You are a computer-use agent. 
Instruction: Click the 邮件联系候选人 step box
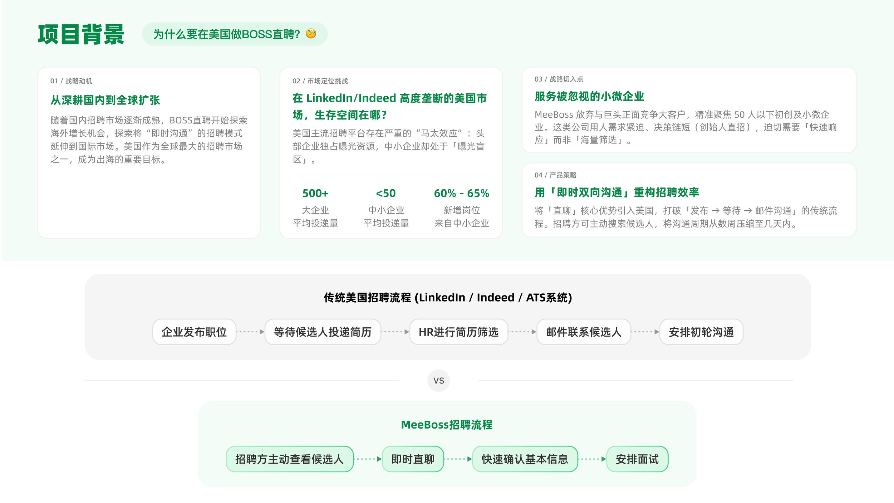(584, 332)
